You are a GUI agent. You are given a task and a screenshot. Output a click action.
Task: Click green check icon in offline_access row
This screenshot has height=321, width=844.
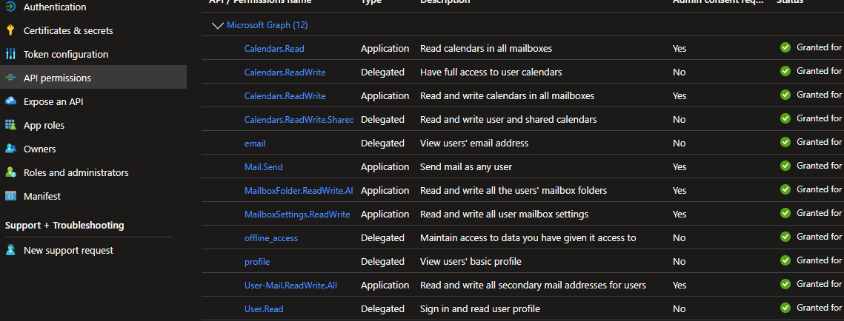pos(785,237)
